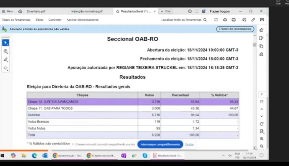289x166 pixels.
Task: Click Fazer logon
Action: [220, 11]
